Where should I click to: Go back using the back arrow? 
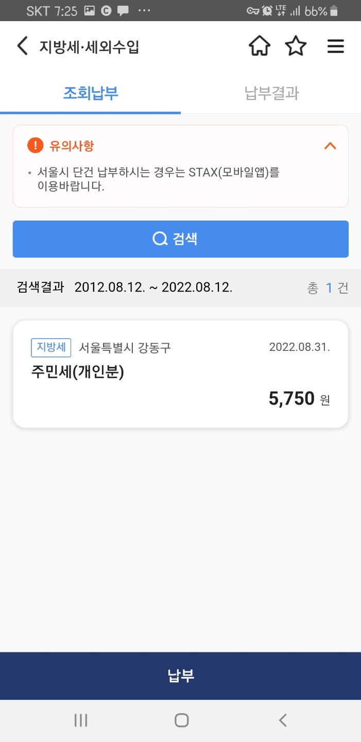tap(22, 46)
